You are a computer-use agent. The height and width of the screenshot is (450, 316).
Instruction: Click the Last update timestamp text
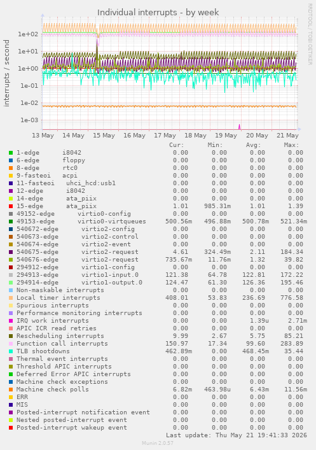click(x=237, y=435)
